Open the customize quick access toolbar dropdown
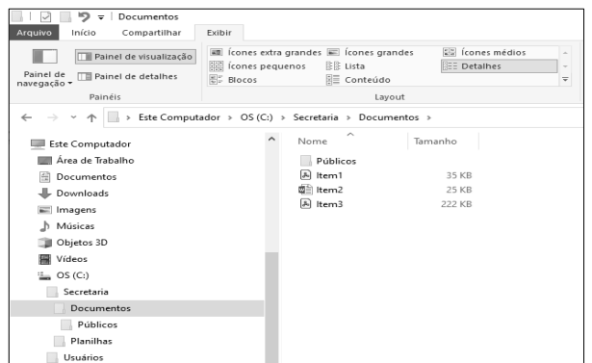The image size is (592, 363). click(101, 17)
